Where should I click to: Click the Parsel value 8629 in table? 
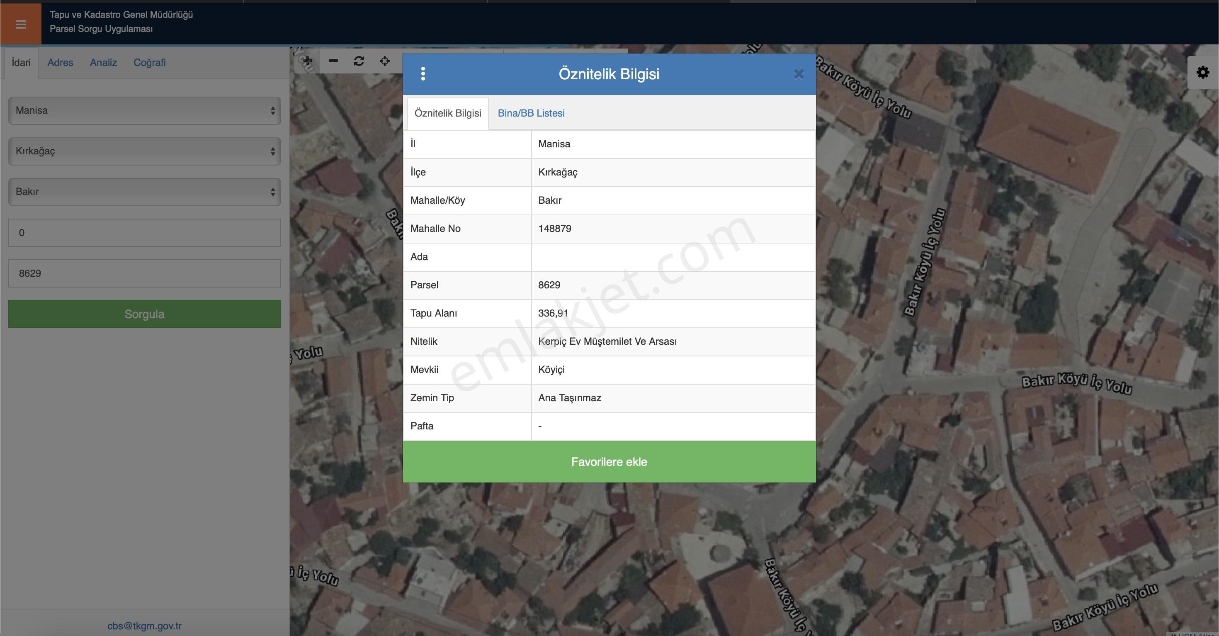(x=549, y=285)
